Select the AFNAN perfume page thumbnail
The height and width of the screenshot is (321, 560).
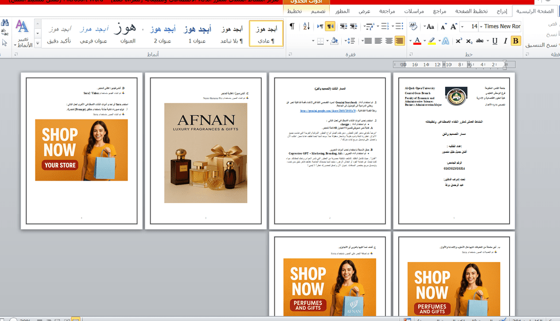pos(205,152)
